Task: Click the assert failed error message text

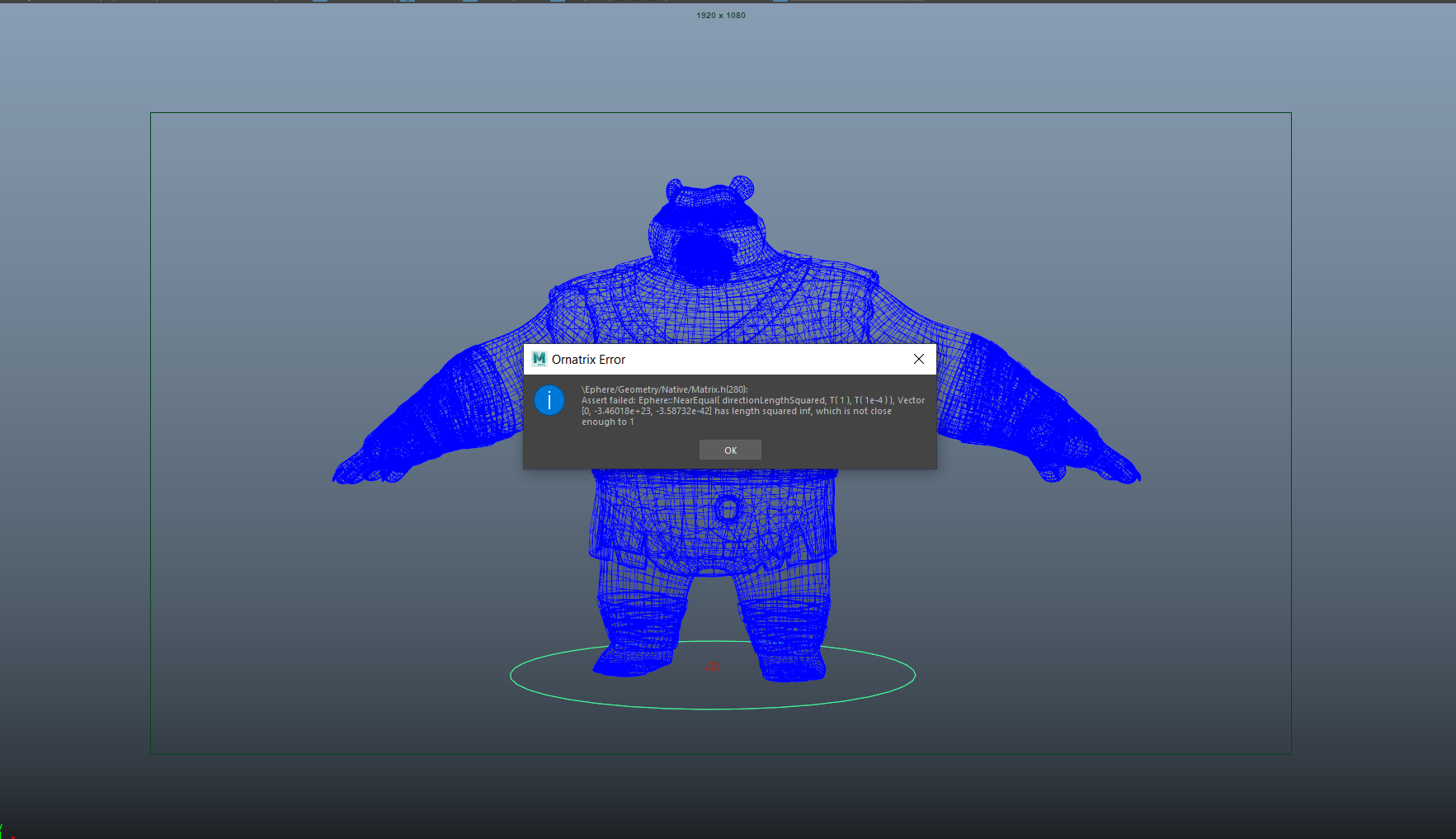Action: (752, 406)
